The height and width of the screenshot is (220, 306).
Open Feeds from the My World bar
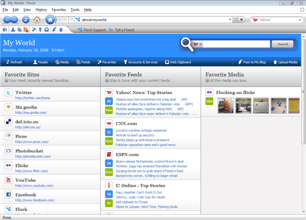(83, 62)
